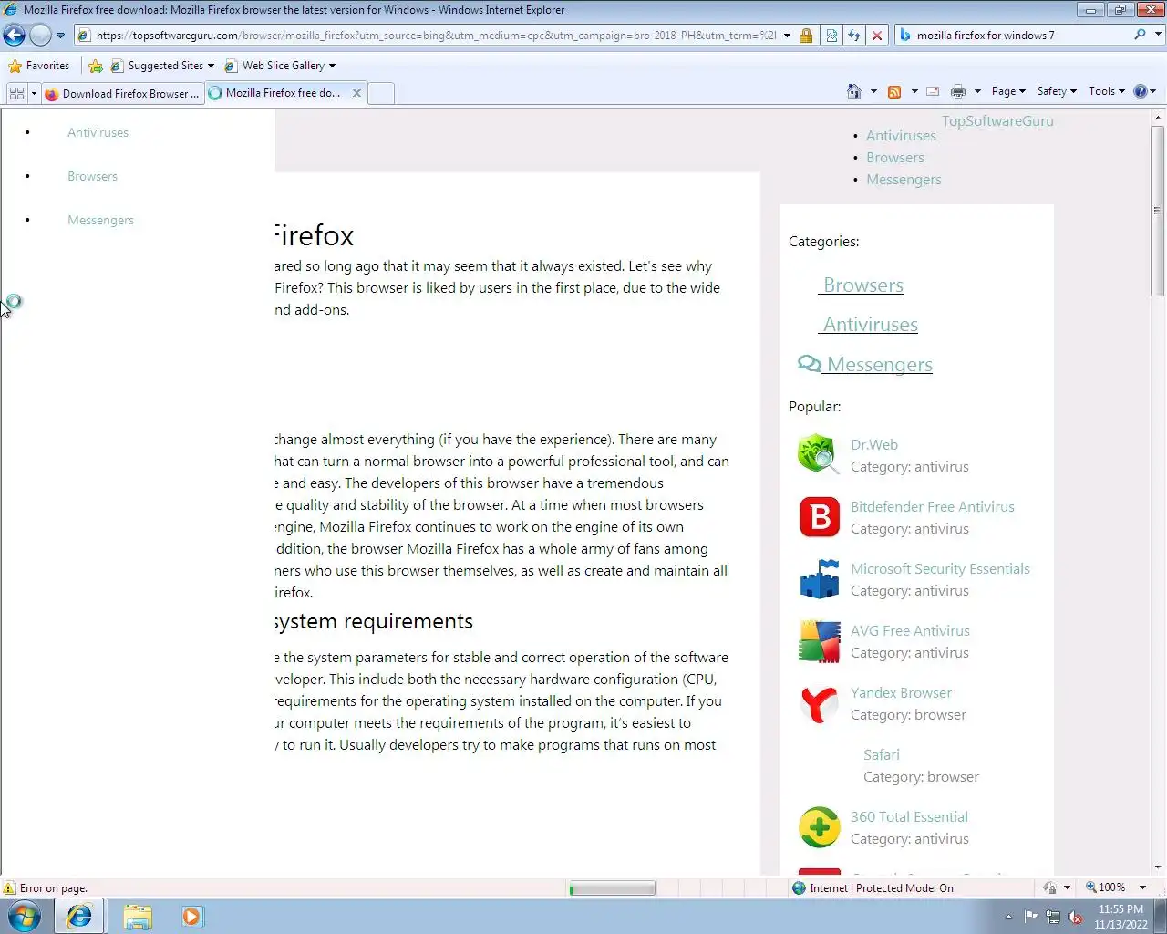Viewport: 1167px width, 934px height.
Task: Expand the Home button dropdown arrow
Action: click(x=873, y=91)
